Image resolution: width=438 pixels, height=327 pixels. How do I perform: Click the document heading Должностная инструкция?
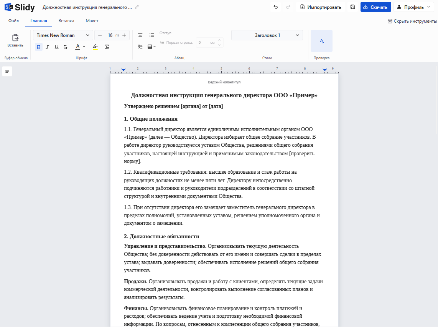tap(224, 95)
